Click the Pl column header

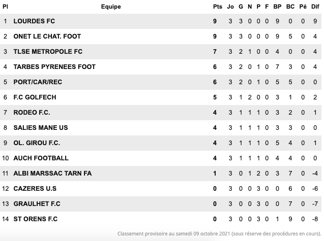point(6,7)
